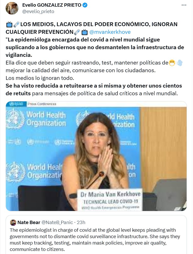Click the wind gust emoji
The width and height of the screenshot is (193, 254).
point(179,63)
